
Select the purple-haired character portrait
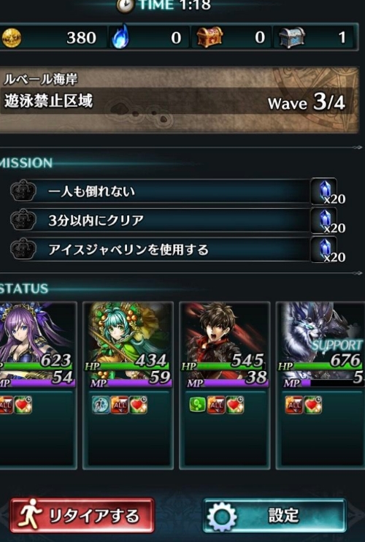tap(37, 344)
